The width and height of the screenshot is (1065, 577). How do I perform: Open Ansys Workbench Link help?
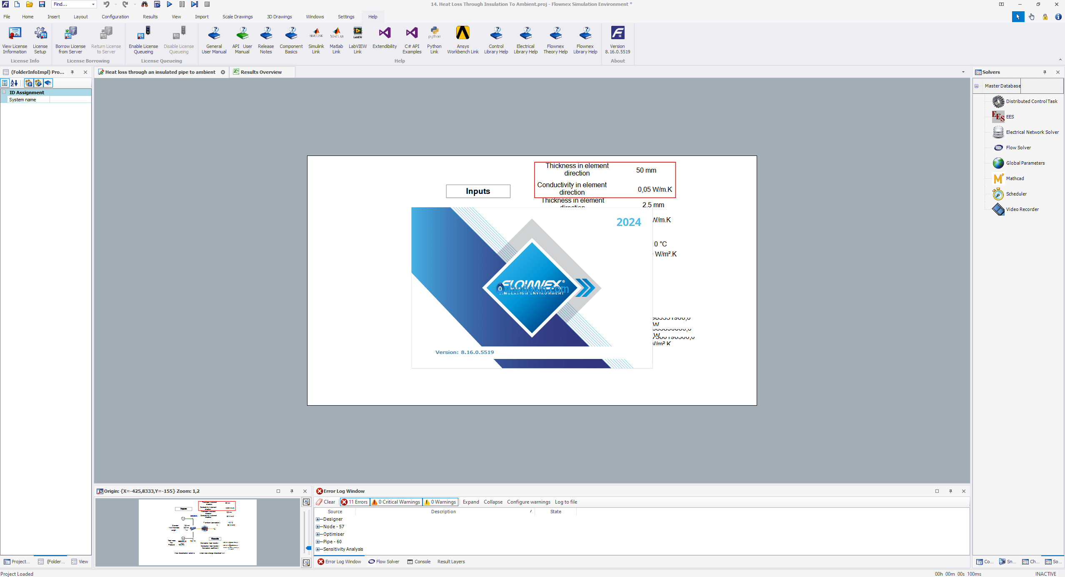pyautogui.click(x=463, y=40)
